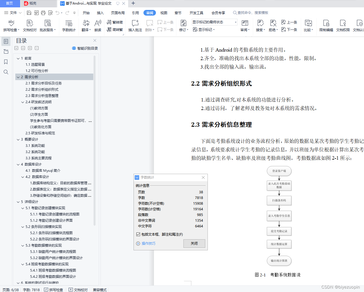Open the show markup (显示标记) dropdown
This screenshot has width=364, height=292.
pyautogui.click(x=204, y=29)
